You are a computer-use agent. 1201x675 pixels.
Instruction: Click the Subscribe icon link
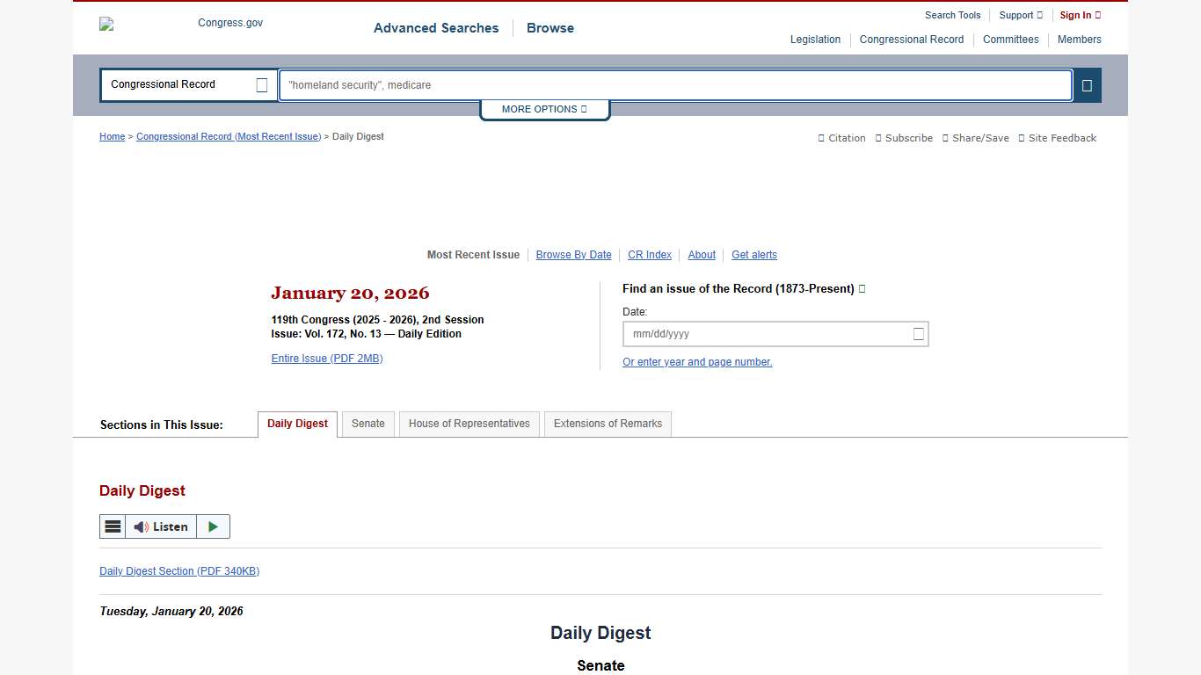click(904, 138)
